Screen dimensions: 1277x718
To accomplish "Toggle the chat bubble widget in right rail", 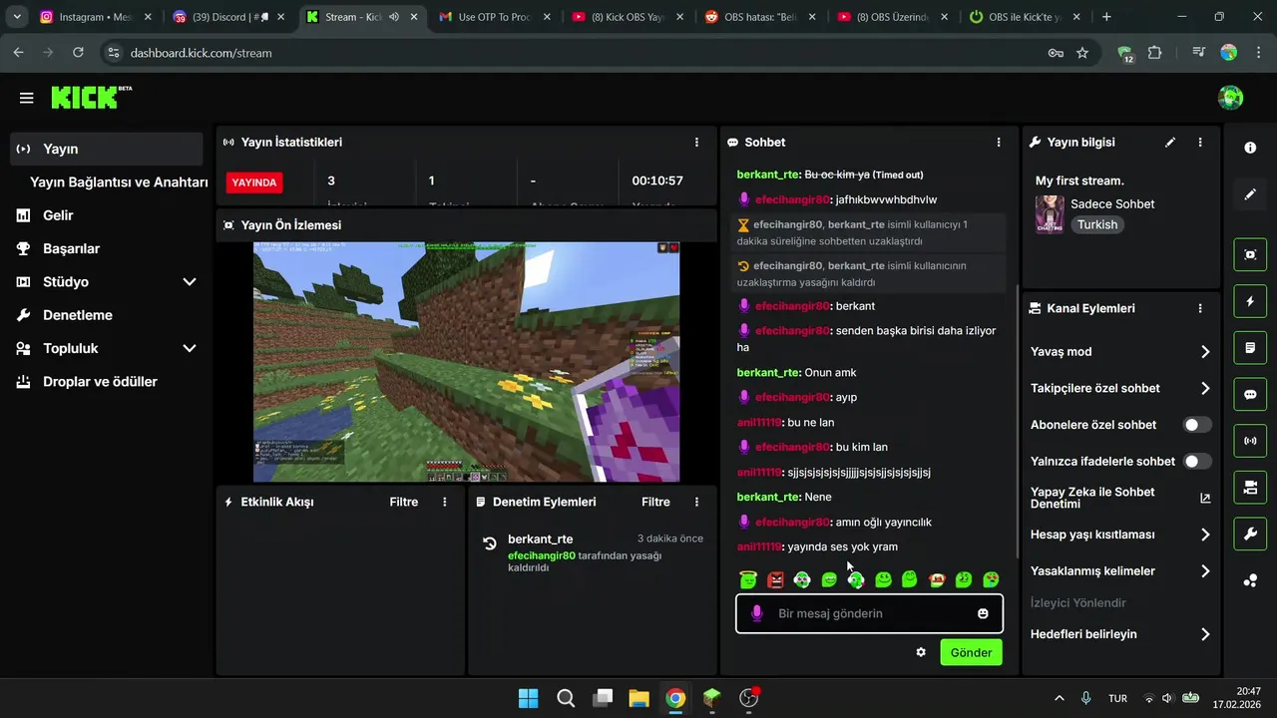I will click(1250, 394).
